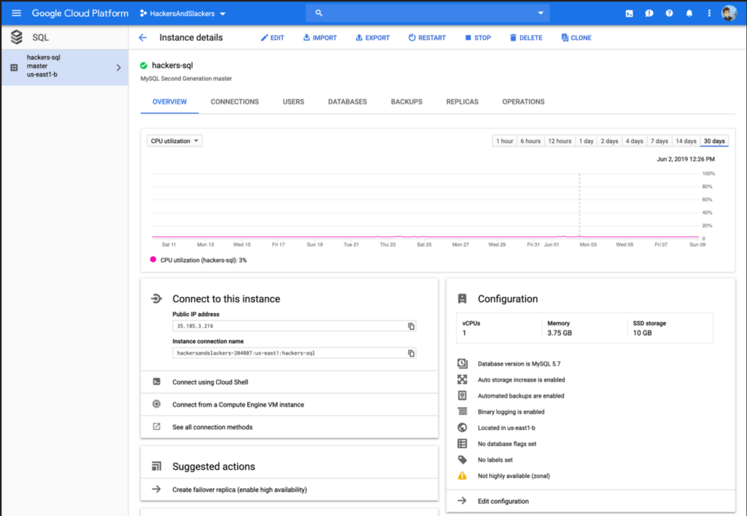
Task: Click the SQL product icon in the sidebar
Action: tap(16, 36)
